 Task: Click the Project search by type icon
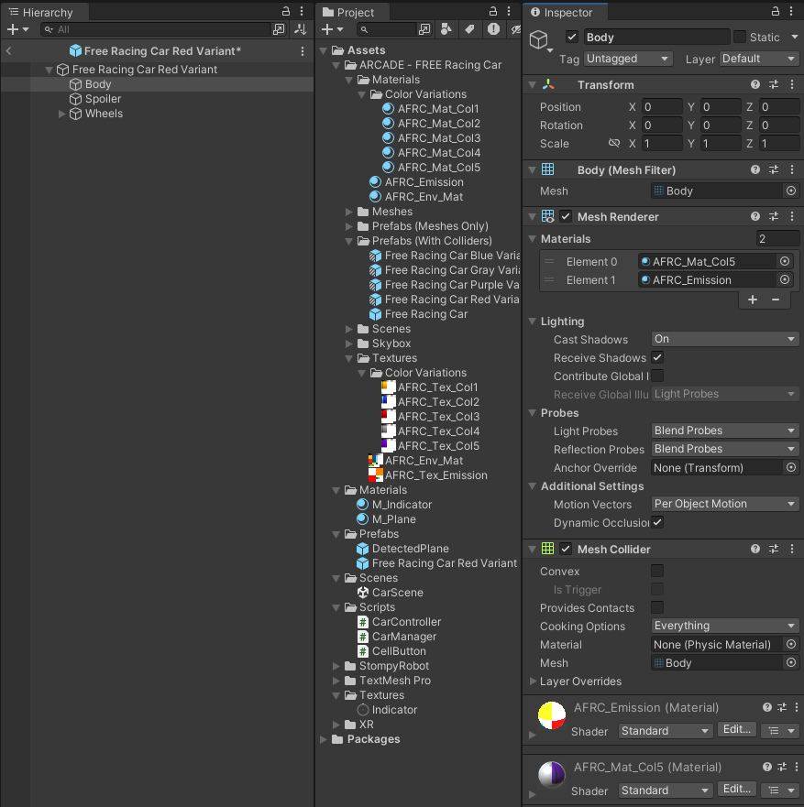446,29
